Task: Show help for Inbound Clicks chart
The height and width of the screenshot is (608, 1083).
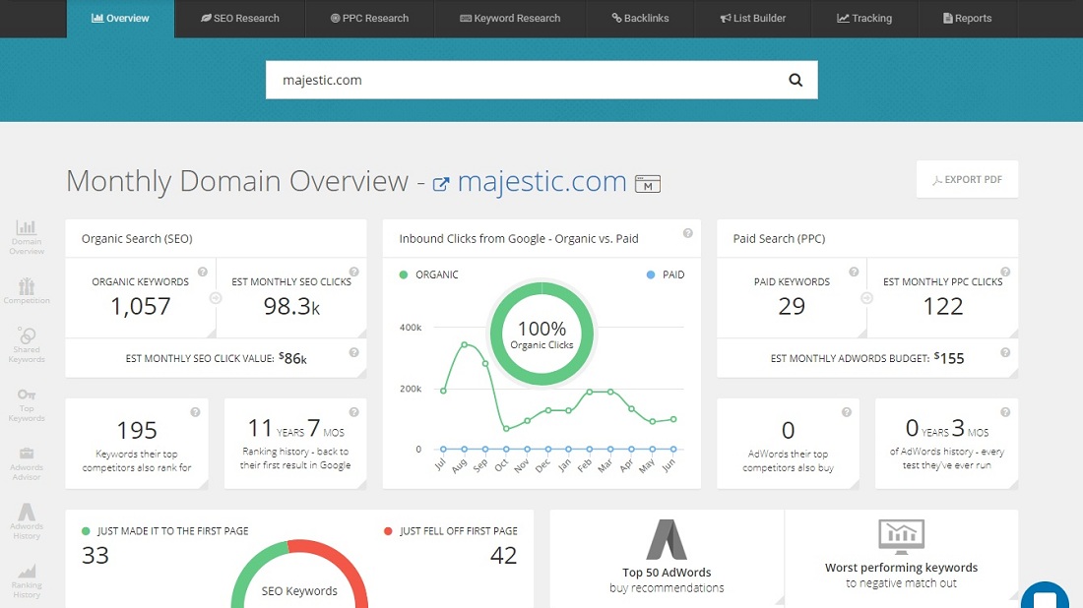Action: click(x=688, y=233)
